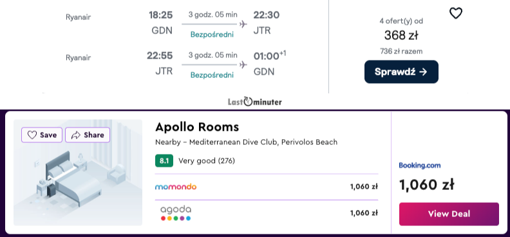Click the return flight airplane icon
Image resolution: width=510 pixels, height=237 pixels.
click(x=243, y=64)
